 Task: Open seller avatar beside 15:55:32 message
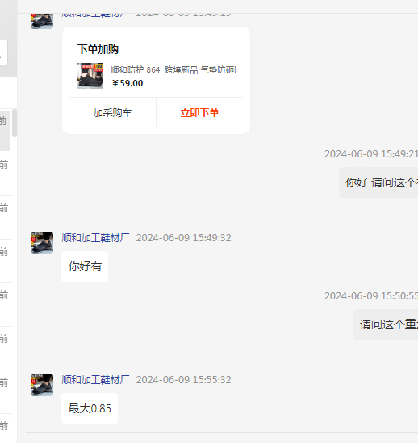point(42,385)
